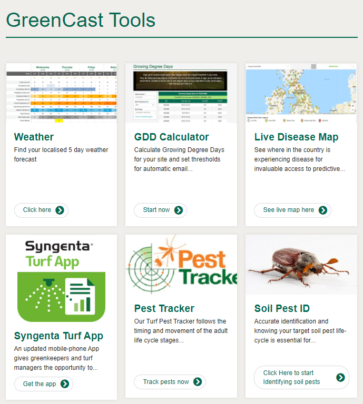The height and width of the screenshot is (404, 363).
Task: Click arrow icon in GDD 'Start now' button
Action: [x=178, y=210]
